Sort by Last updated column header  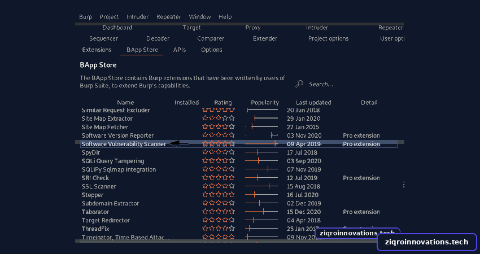click(x=313, y=103)
